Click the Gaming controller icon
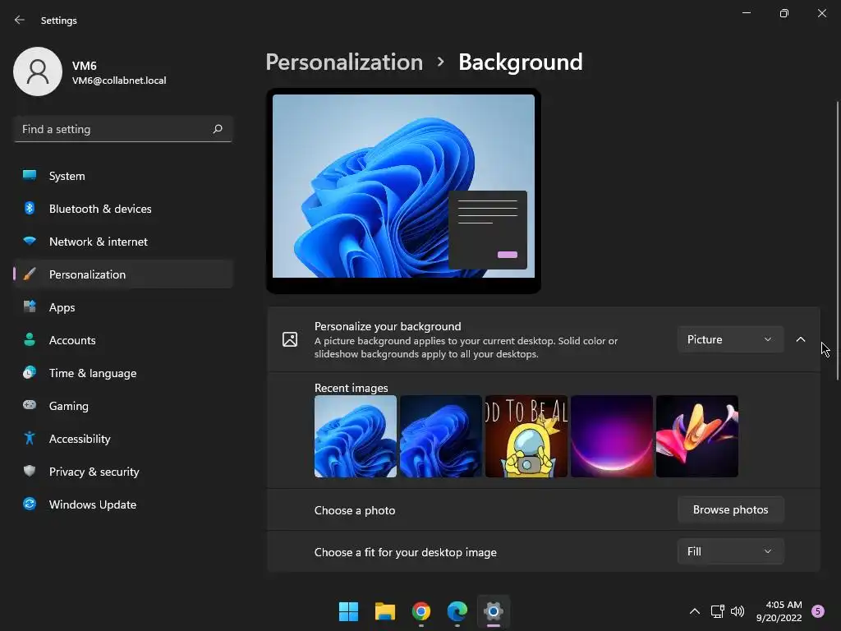This screenshot has height=631, width=841. (30, 405)
